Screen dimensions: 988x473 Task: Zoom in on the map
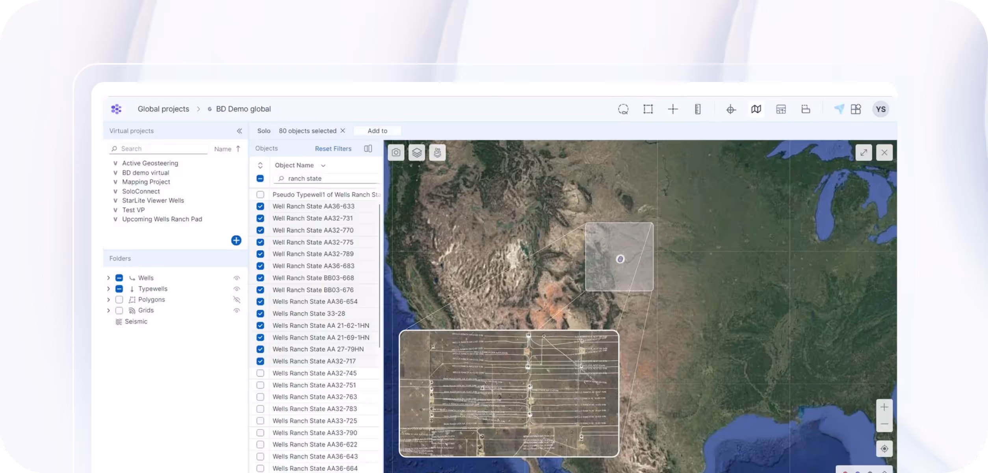884,407
